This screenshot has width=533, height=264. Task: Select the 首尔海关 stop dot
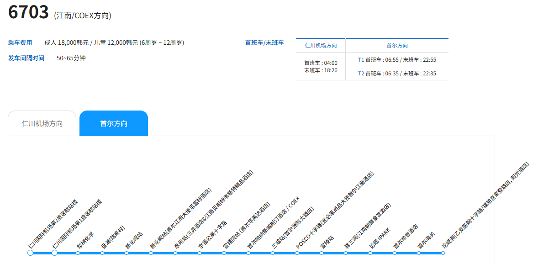point(418,253)
